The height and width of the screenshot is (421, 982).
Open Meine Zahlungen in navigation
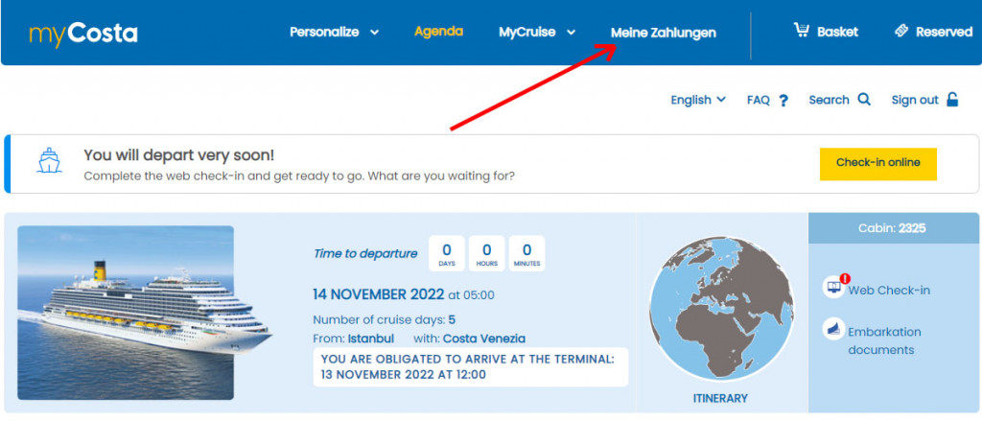663,33
